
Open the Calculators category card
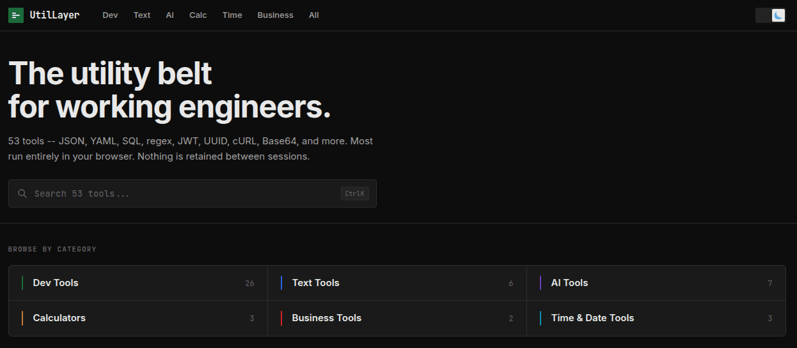point(138,318)
